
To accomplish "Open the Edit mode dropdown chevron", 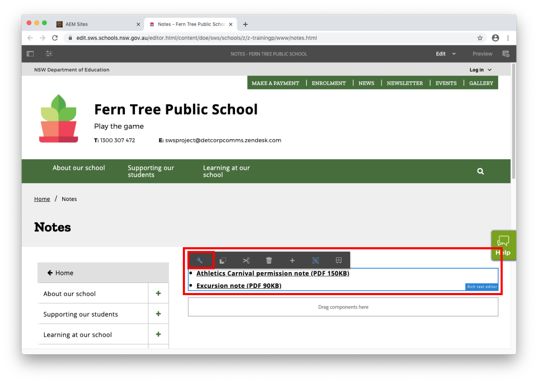I will [454, 54].
